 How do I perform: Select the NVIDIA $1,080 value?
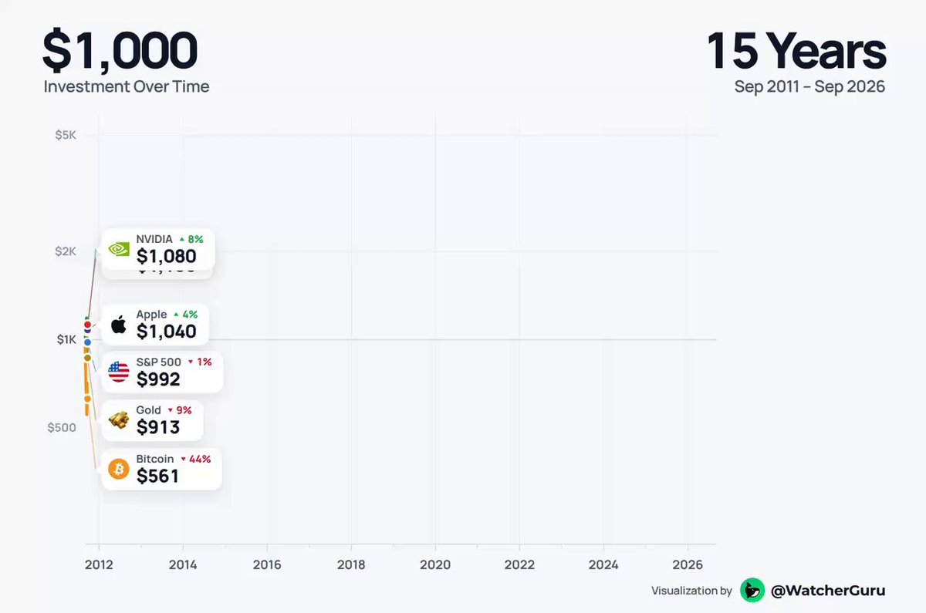[166, 257]
